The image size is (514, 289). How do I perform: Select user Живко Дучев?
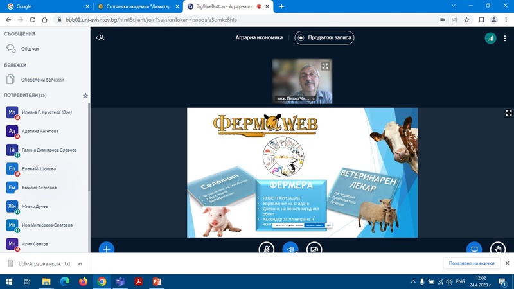coord(45,206)
